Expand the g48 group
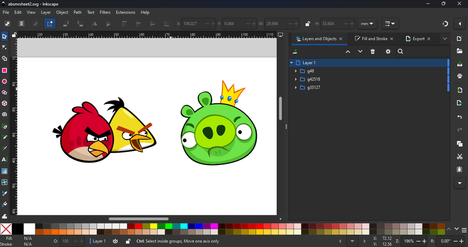The width and height of the screenshot is (468, 247). click(x=296, y=71)
